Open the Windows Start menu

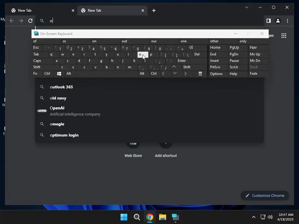click(x=124, y=217)
